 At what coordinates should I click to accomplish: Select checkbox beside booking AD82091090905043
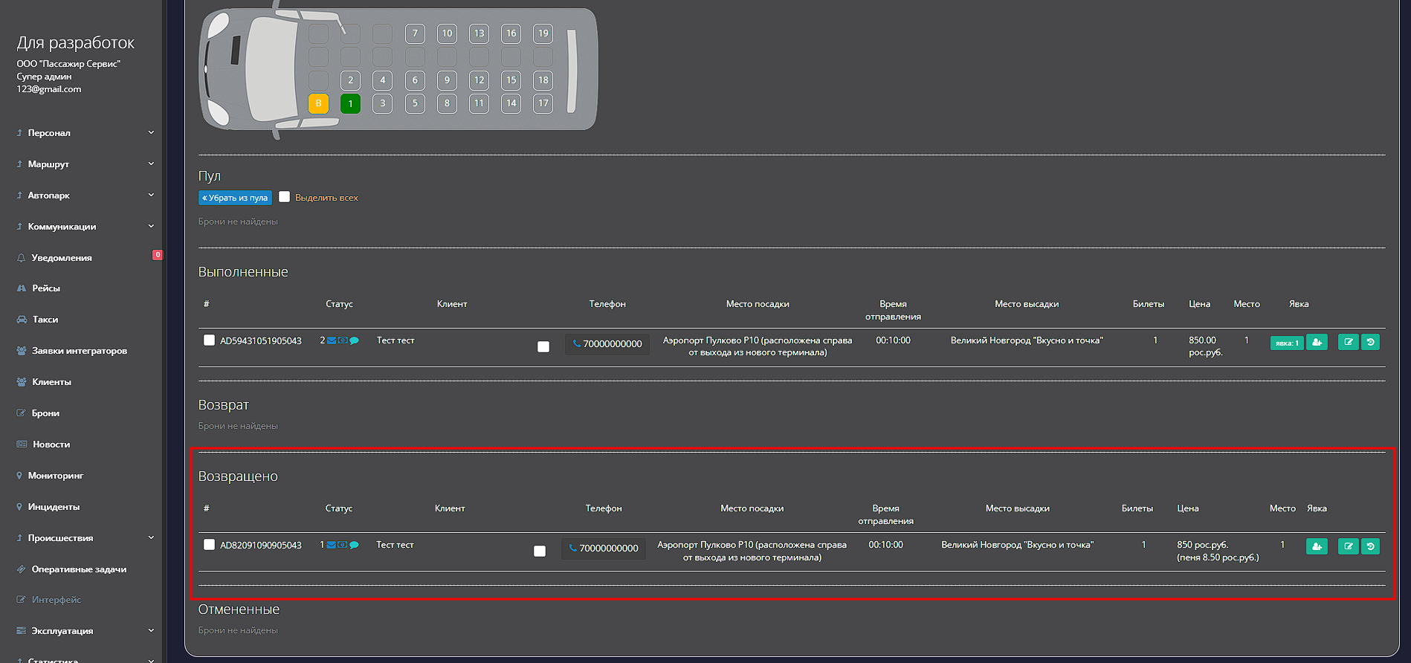[x=209, y=545]
